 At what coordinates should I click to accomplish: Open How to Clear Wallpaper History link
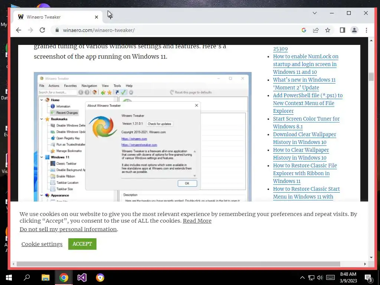tap(301, 154)
